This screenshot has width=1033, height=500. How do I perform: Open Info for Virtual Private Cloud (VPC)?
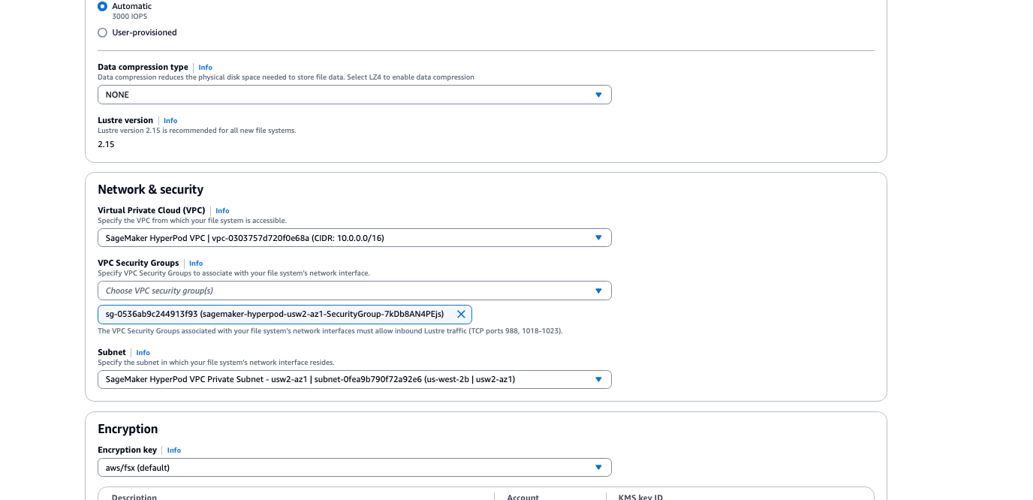point(222,211)
